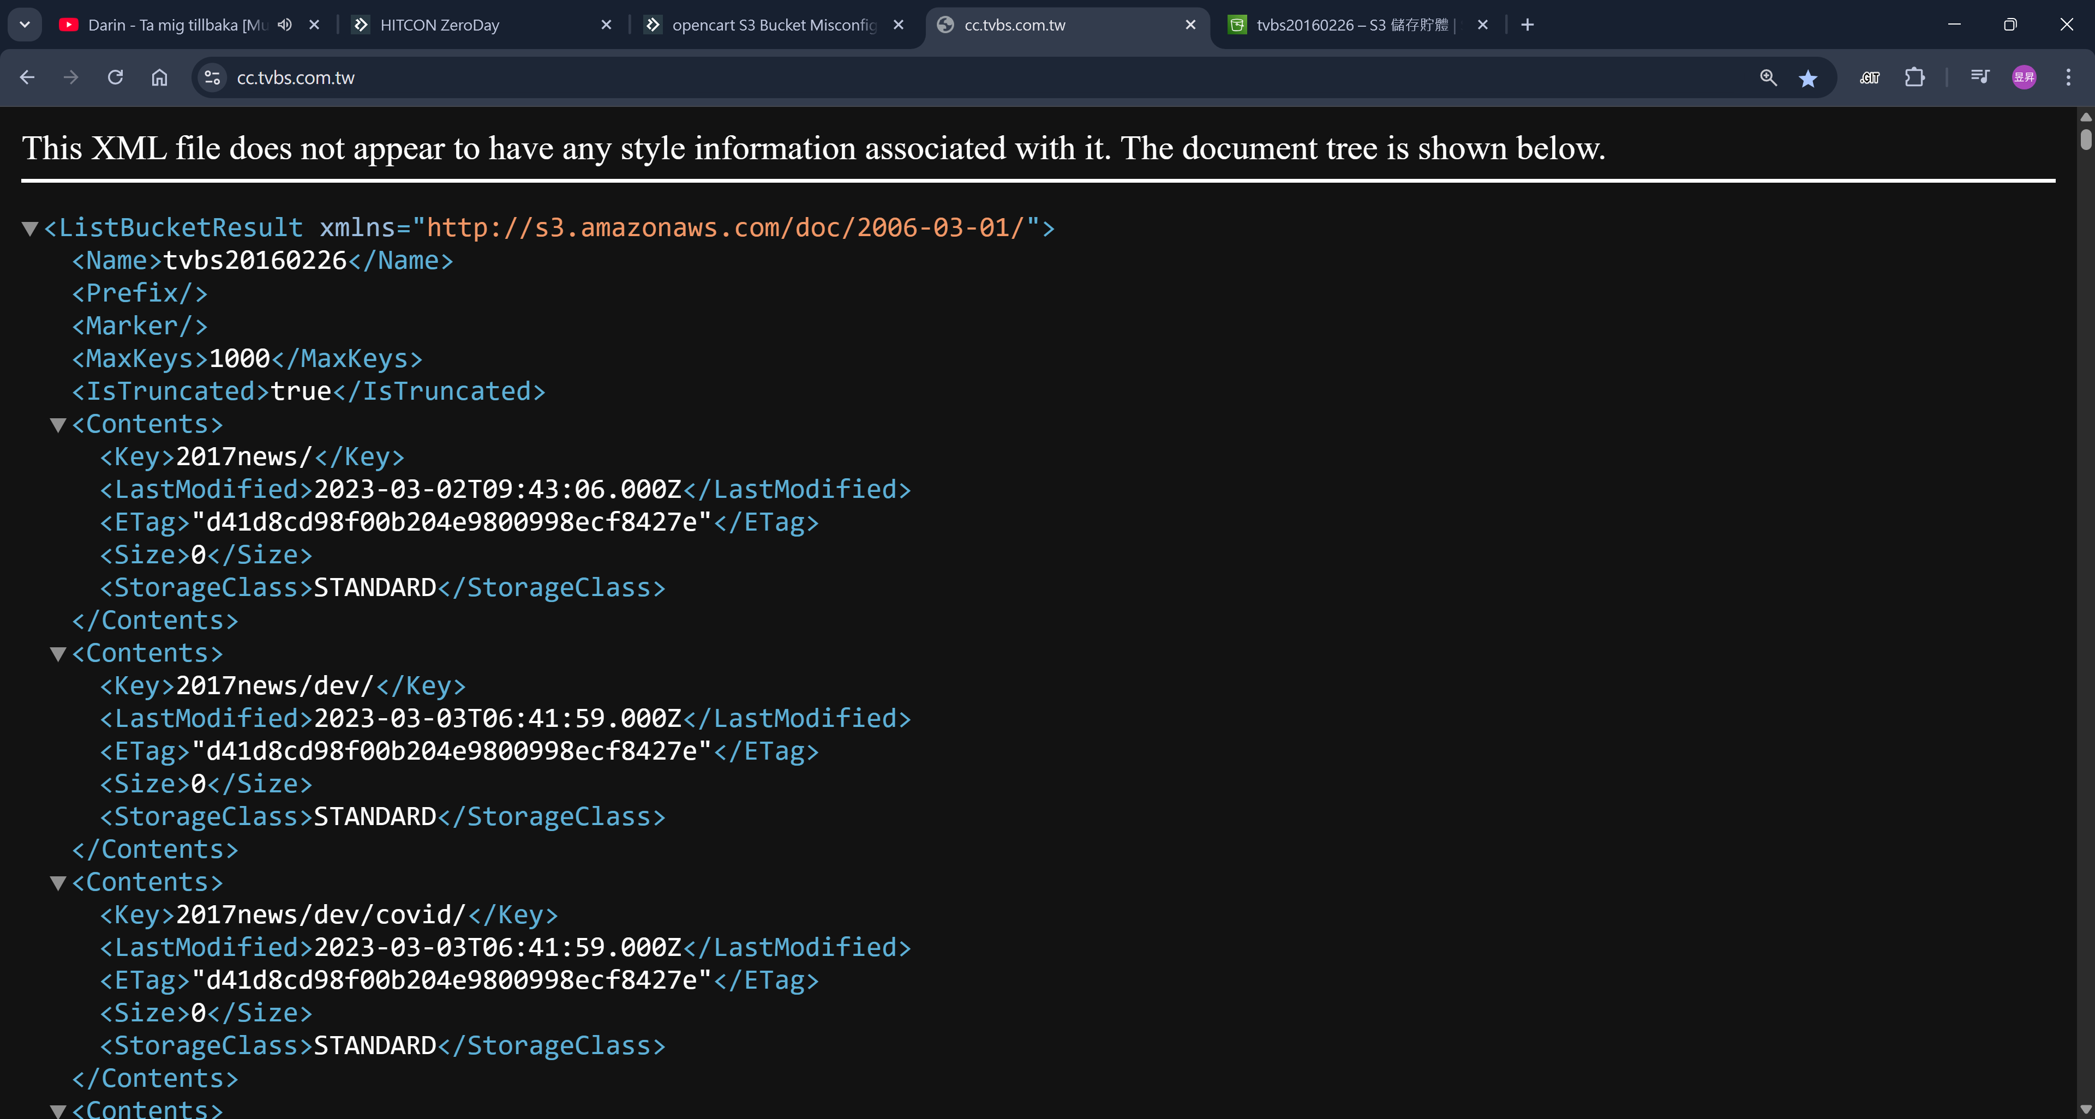This screenshot has height=1119, width=2095.
Task: Select the cc.tvbs.com.tw tab
Action: [x=1067, y=25]
